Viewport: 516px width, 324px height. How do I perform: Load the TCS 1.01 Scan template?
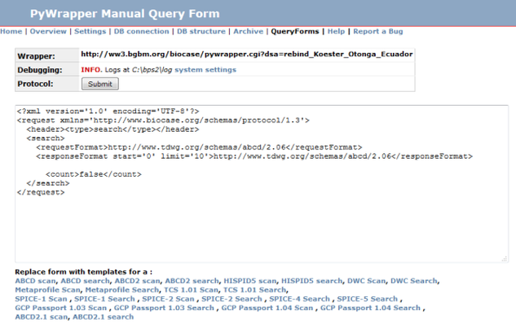191,290
